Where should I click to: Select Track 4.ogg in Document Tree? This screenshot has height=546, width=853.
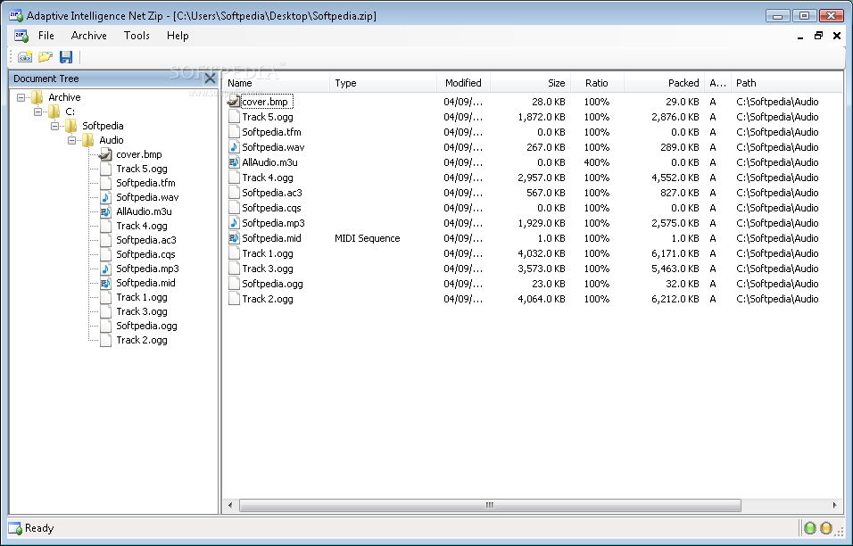coord(142,227)
